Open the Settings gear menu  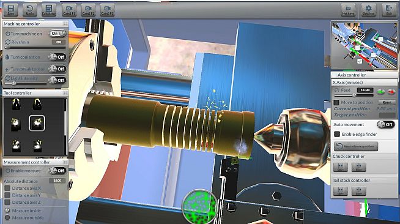(369, 10)
